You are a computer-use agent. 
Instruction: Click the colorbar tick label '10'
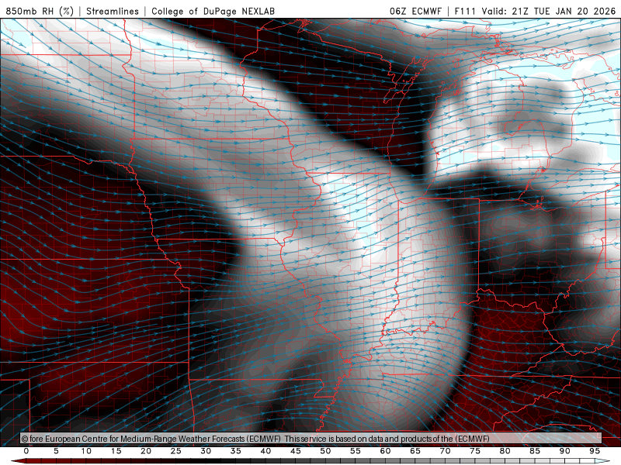[x=86, y=451]
